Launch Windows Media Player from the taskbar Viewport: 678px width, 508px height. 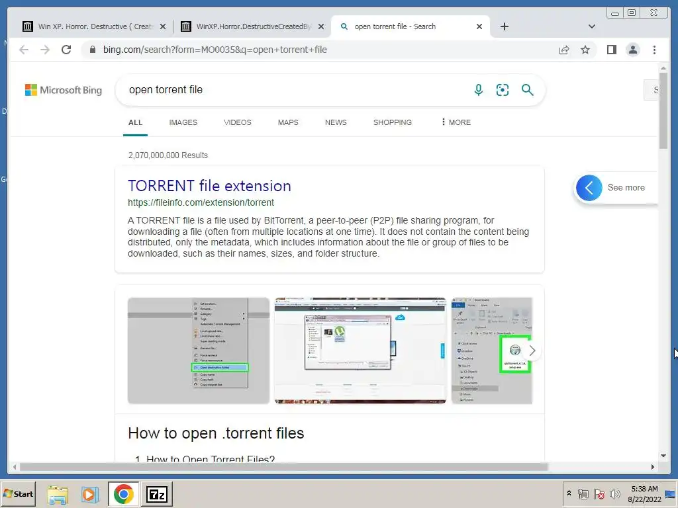coord(89,494)
